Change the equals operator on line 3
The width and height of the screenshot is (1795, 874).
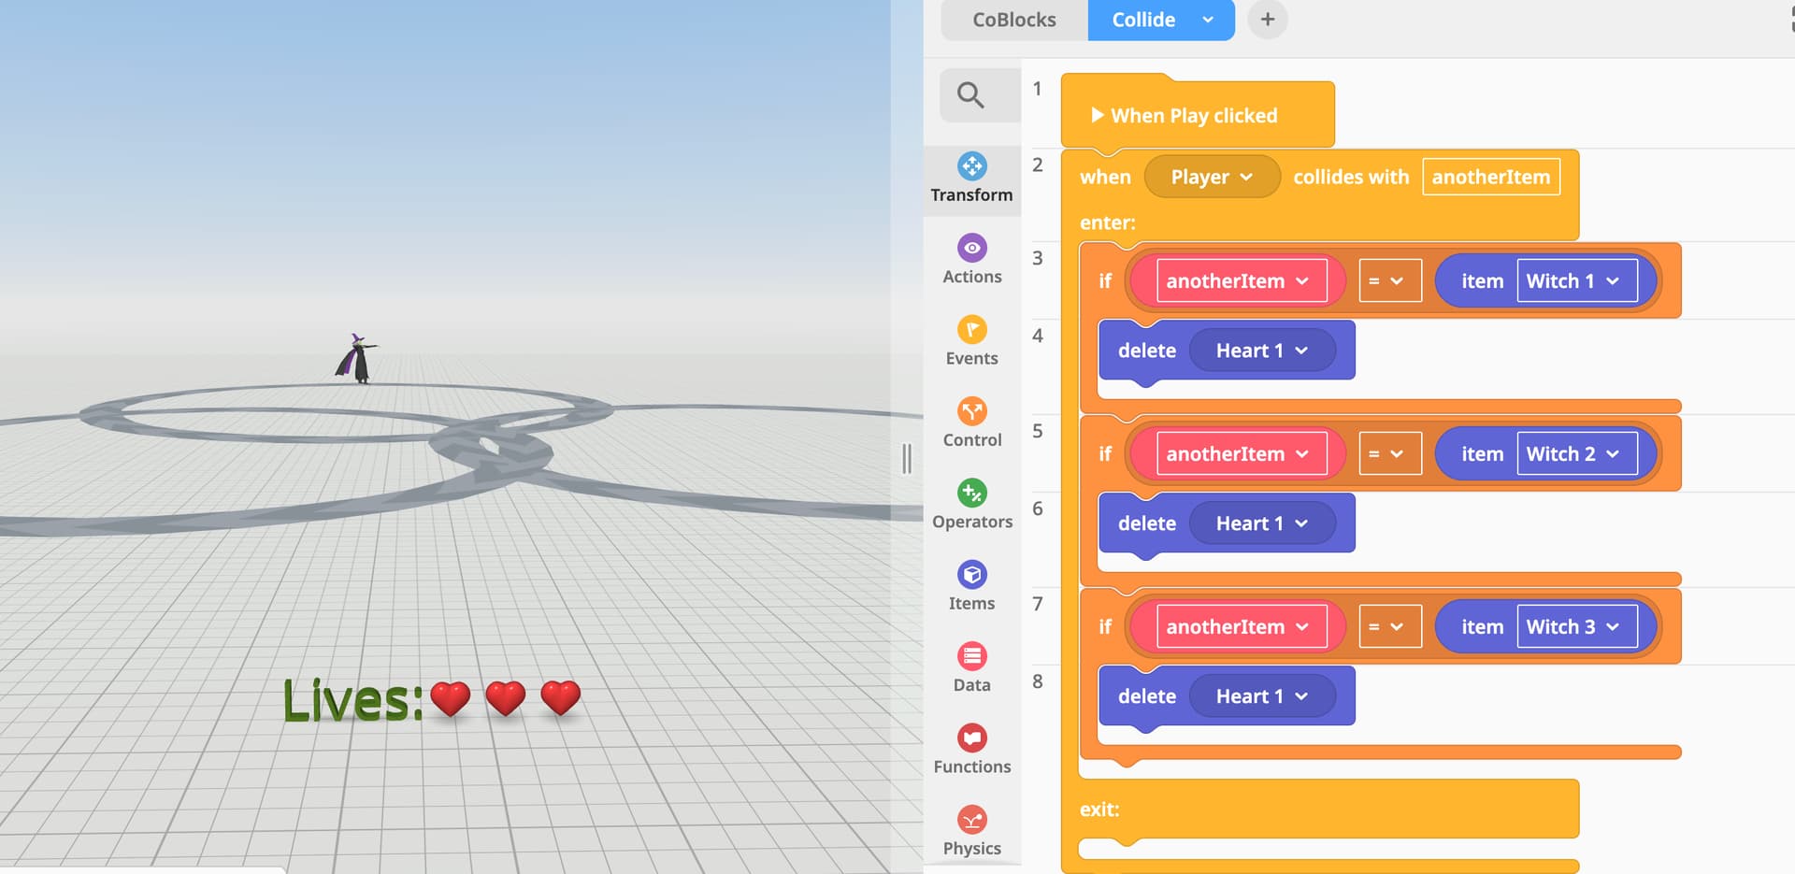click(x=1389, y=280)
